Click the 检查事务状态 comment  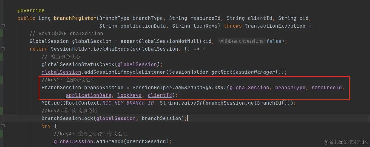(x=61, y=57)
